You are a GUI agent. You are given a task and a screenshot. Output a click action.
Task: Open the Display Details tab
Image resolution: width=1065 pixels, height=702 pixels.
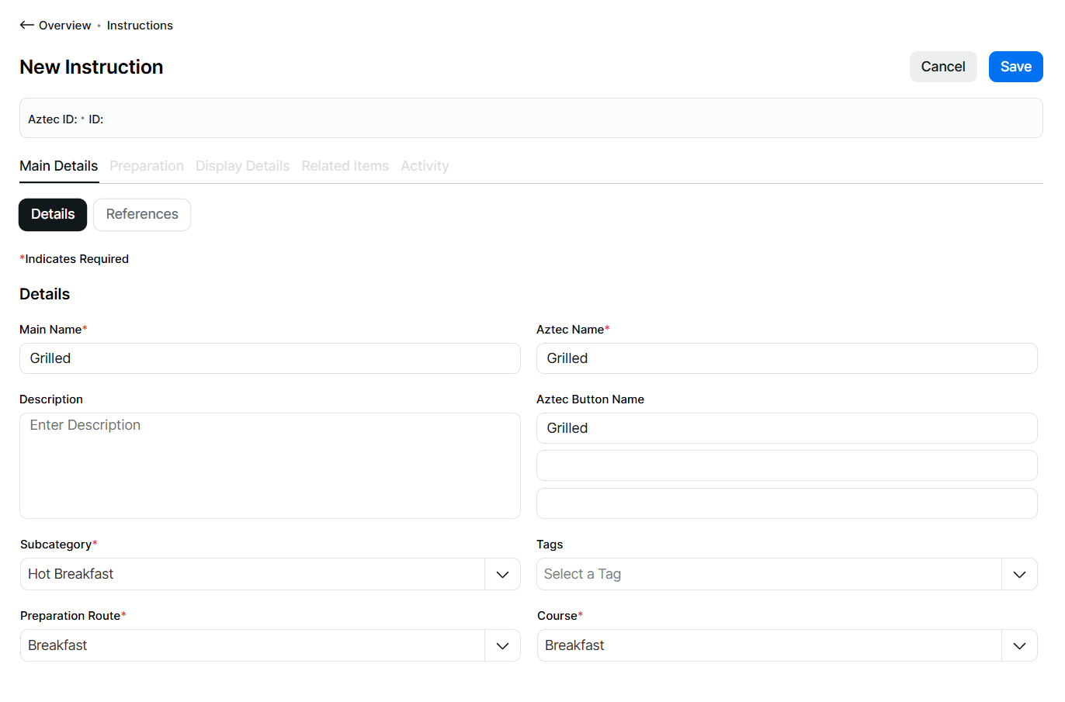[242, 166]
